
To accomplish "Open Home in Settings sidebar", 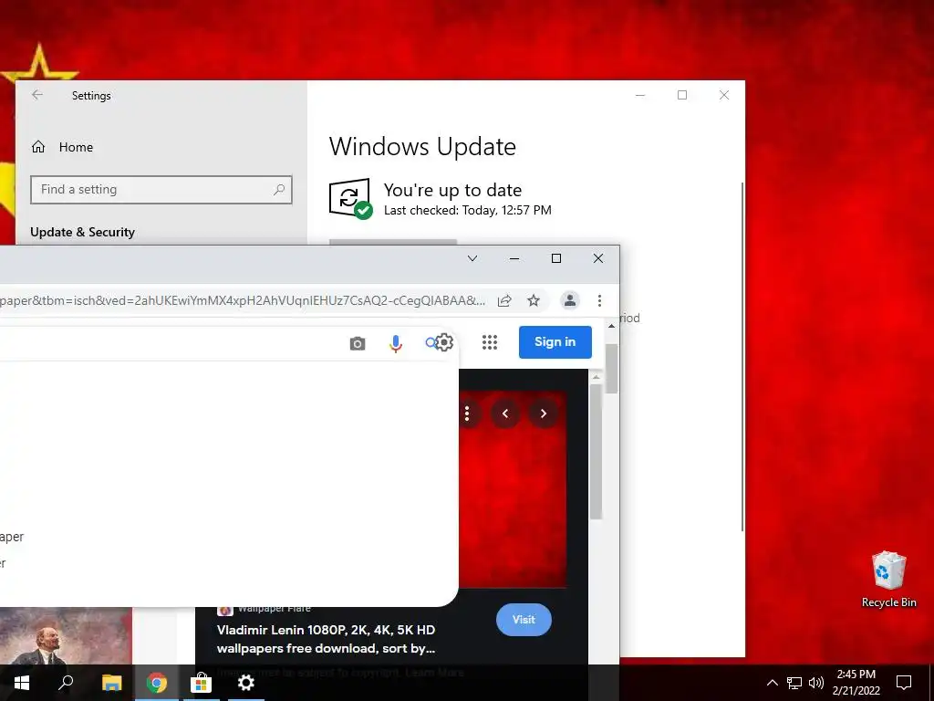I will pos(63,147).
